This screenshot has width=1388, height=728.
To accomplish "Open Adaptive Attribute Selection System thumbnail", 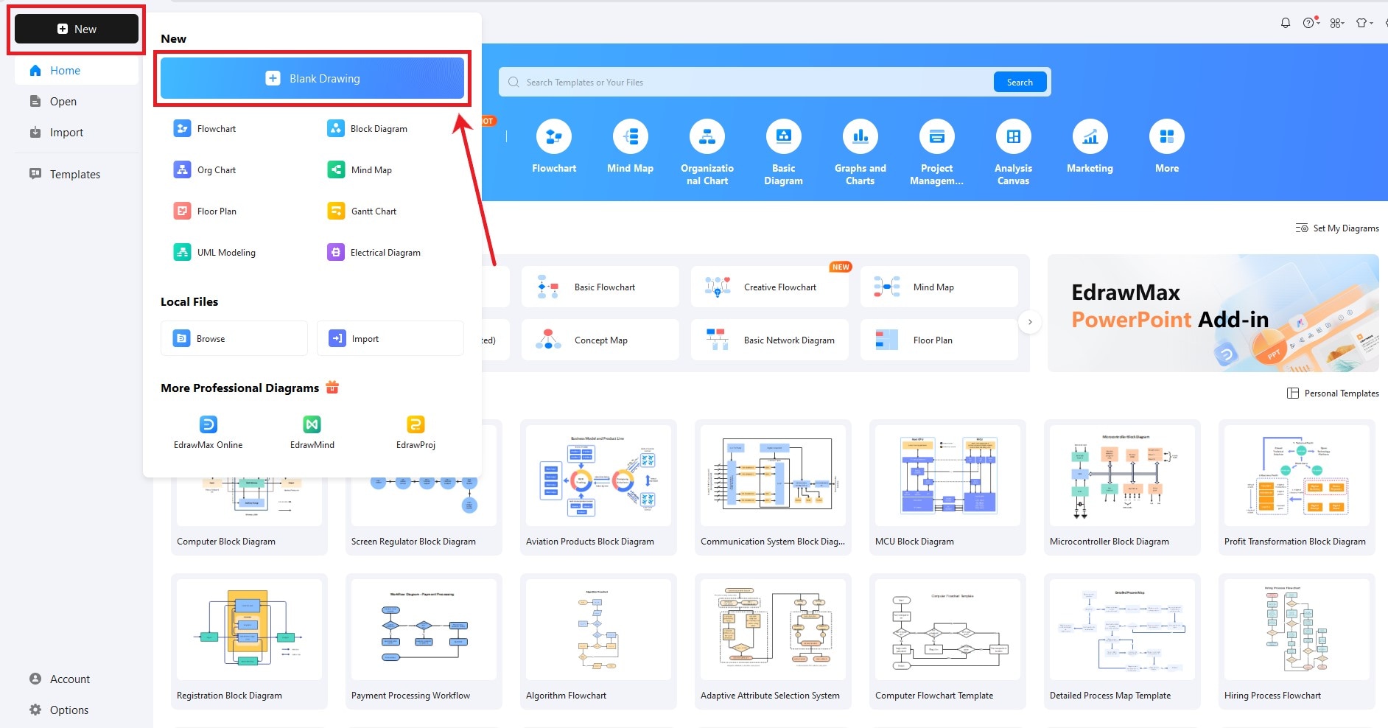I will coord(773,629).
